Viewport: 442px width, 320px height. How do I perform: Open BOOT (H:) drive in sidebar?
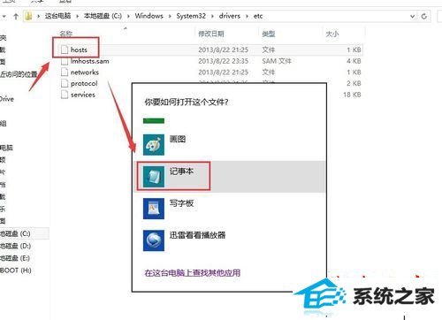pos(16,270)
